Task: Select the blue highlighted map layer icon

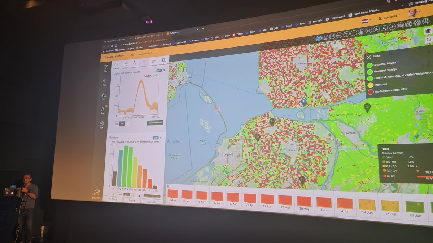Action: coord(319,38)
